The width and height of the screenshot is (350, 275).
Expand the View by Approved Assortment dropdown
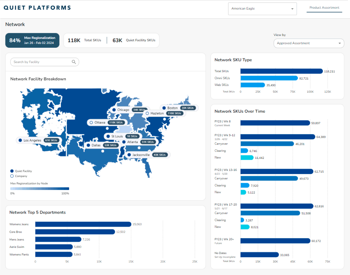(x=309, y=43)
